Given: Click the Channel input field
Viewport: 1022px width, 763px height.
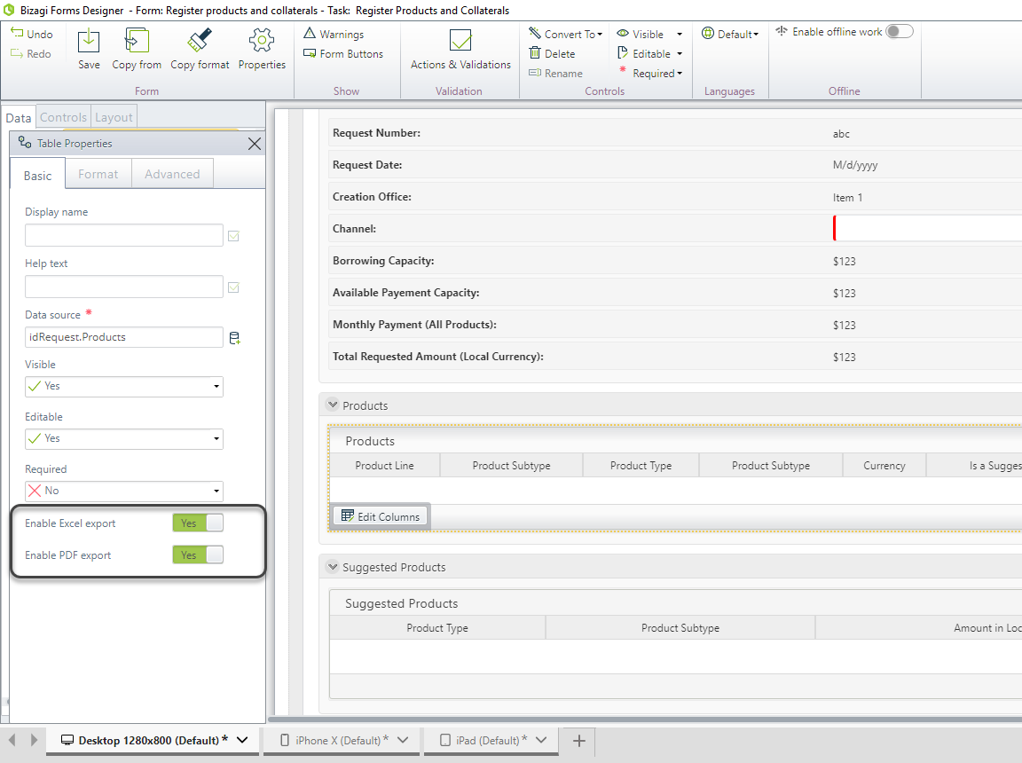Looking at the screenshot, I should (927, 229).
